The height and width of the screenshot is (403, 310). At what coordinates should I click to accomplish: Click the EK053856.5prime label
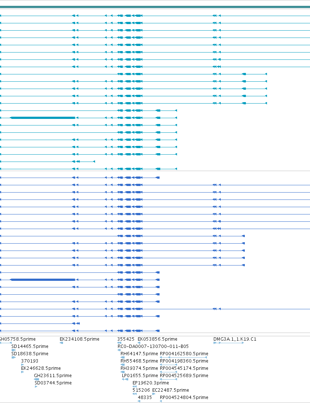tap(157, 339)
